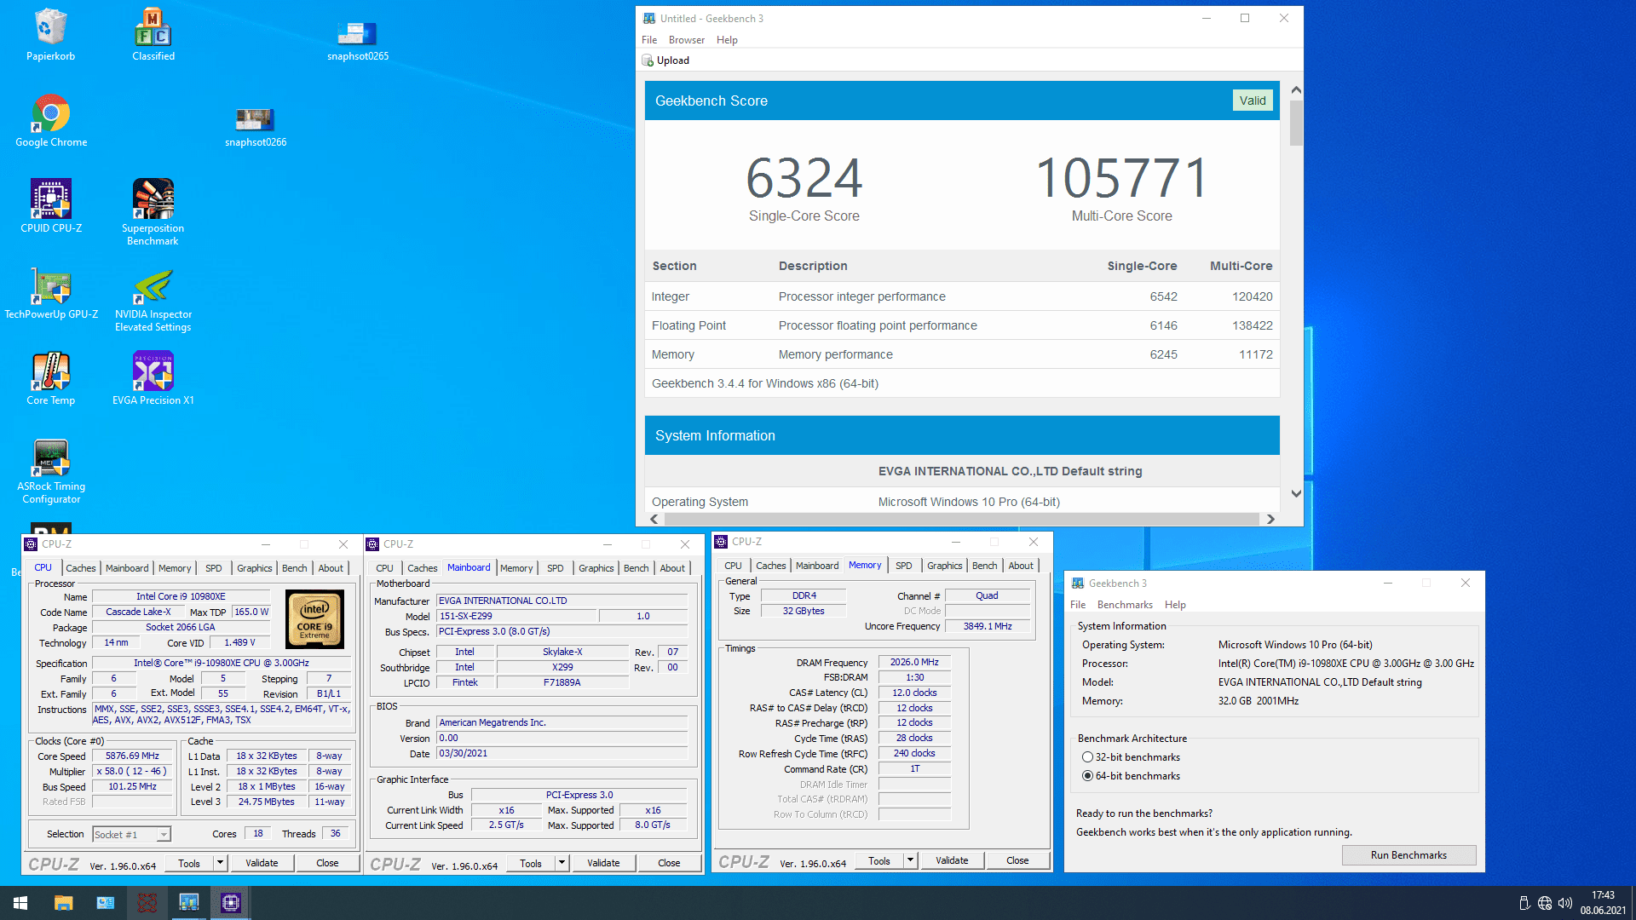This screenshot has height=920, width=1636.
Task: Open the snaphsot0265 desktop file
Action: click(357, 40)
